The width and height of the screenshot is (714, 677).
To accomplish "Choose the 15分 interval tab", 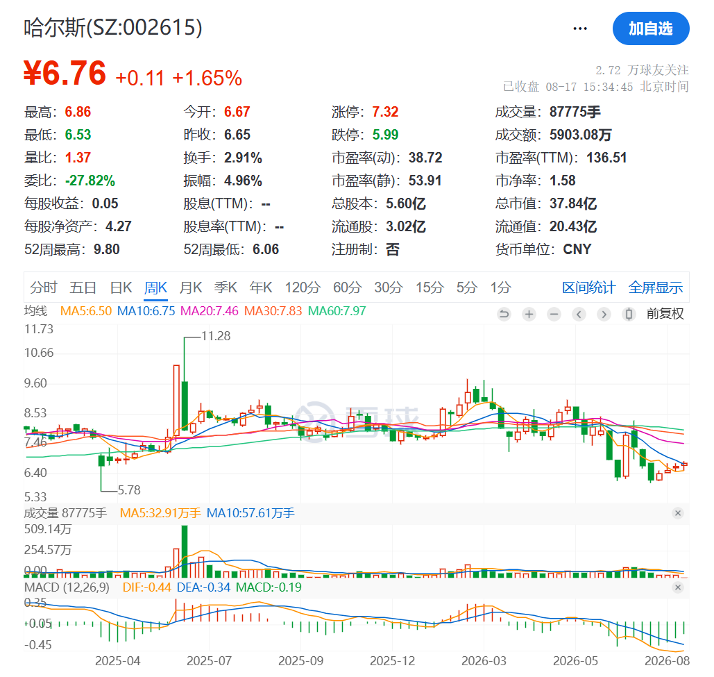I will (430, 288).
